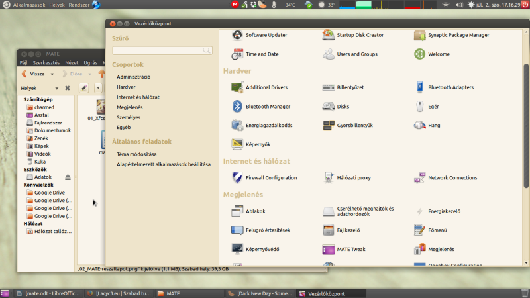Launch MATE Tweak
Viewport: 530px width, 298px height.
[344, 249]
